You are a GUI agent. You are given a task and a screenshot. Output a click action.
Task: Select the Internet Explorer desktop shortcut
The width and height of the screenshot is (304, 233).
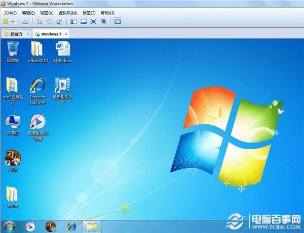coord(38,91)
